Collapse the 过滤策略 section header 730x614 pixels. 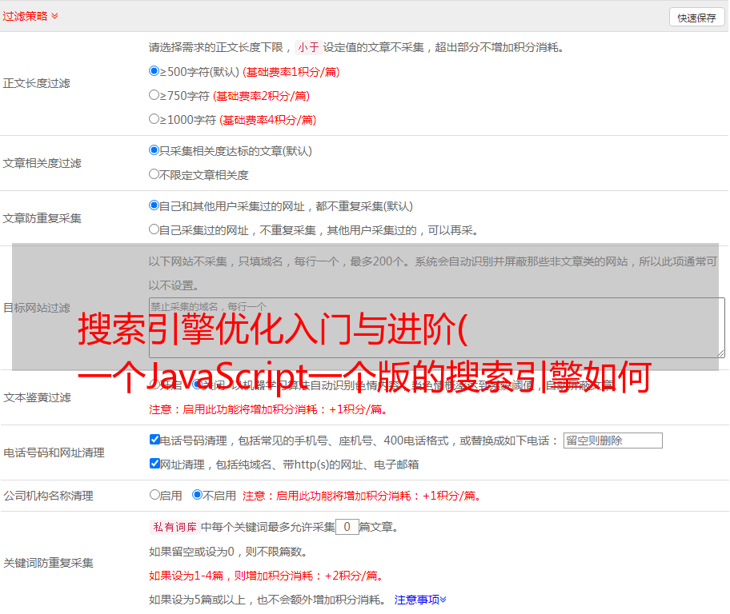click(x=30, y=16)
